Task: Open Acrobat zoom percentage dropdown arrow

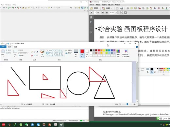Action: click(116, 13)
